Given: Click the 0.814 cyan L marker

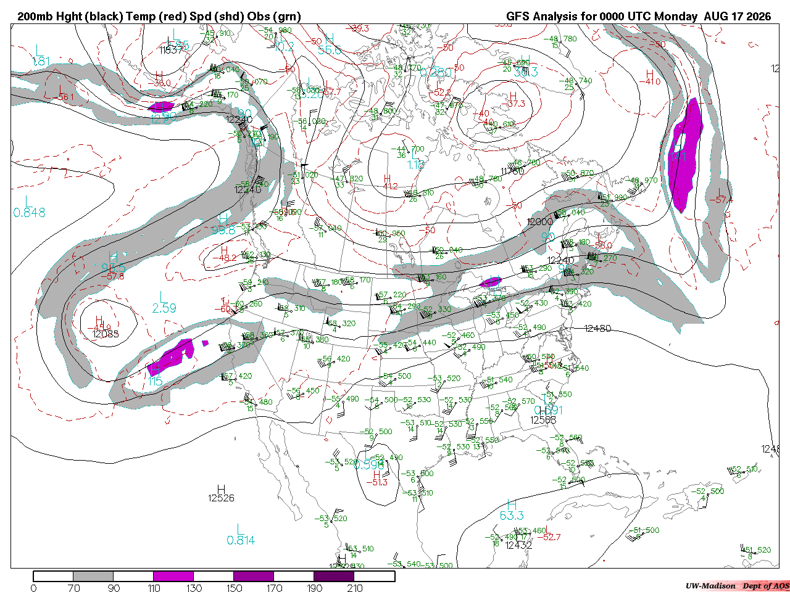Looking at the screenshot, I should 241,535.
